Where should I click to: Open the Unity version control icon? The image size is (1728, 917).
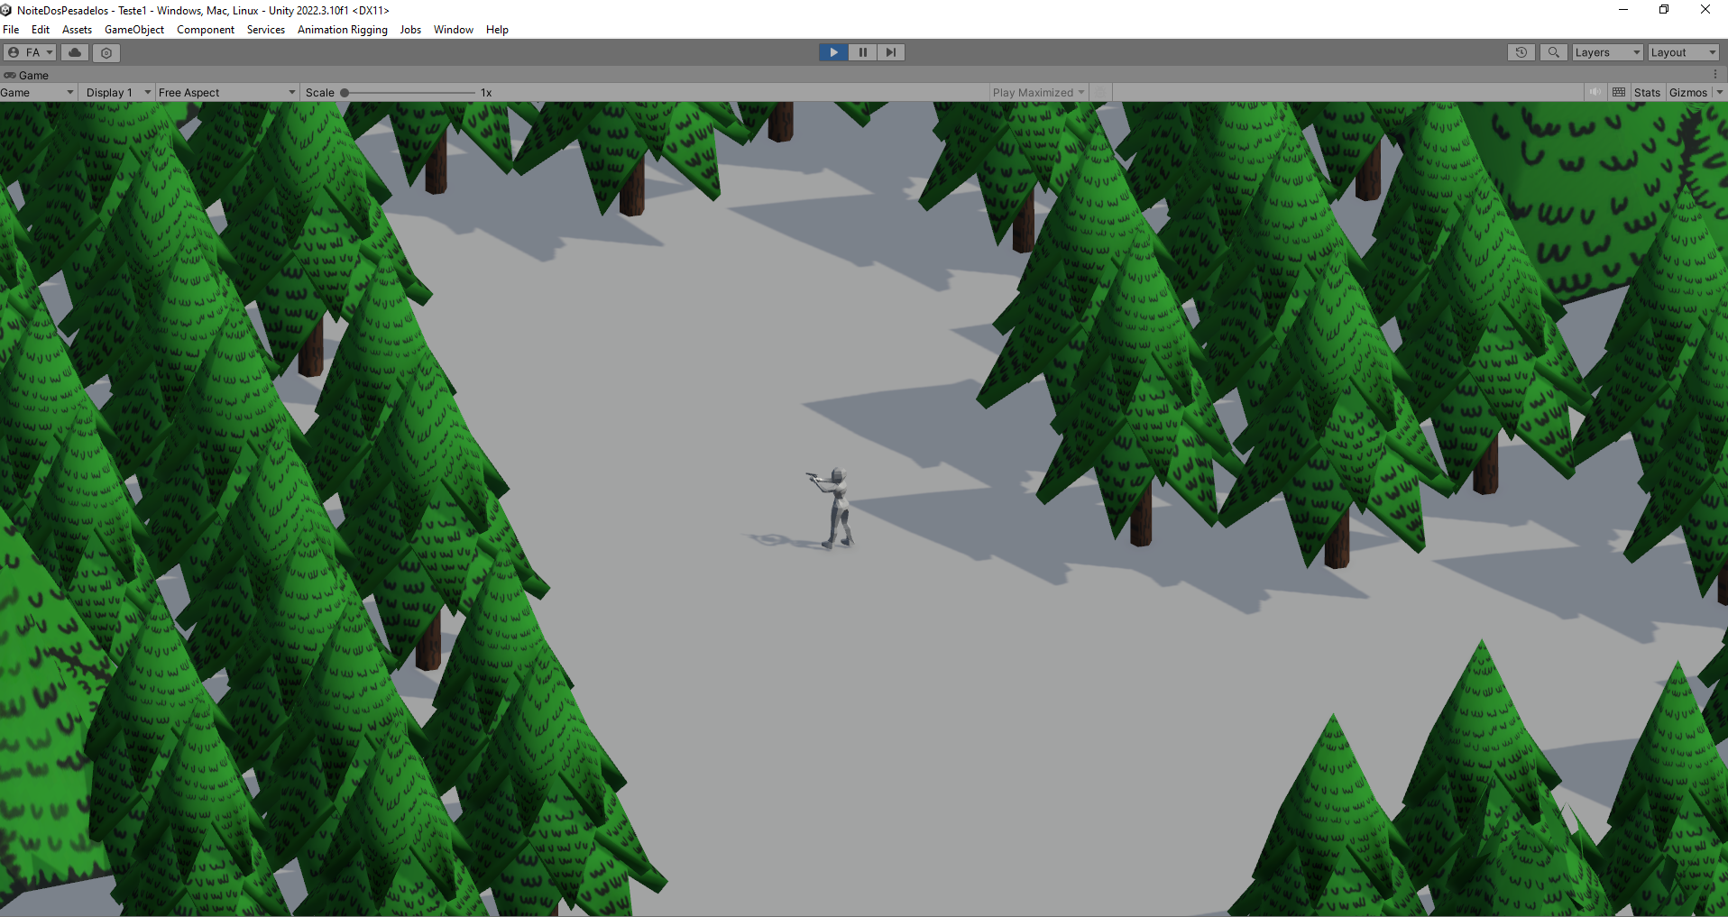(x=106, y=52)
